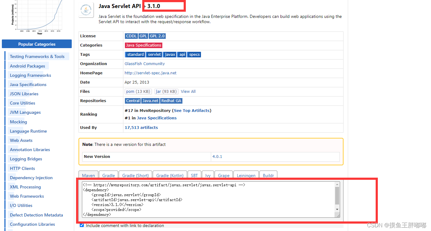Click the 'api' tag

click(x=182, y=55)
